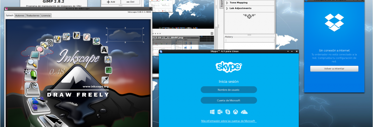Click the Windows logo icon in Skype
This screenshot has width=373, height=127.
212,112
